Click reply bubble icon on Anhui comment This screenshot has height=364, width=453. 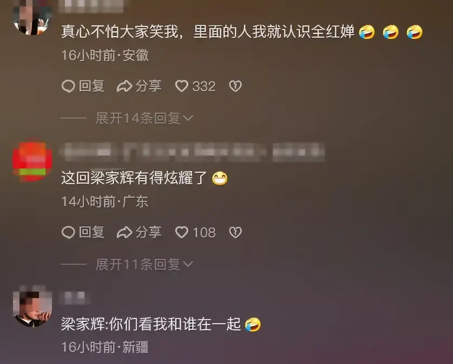click(68, 86)
